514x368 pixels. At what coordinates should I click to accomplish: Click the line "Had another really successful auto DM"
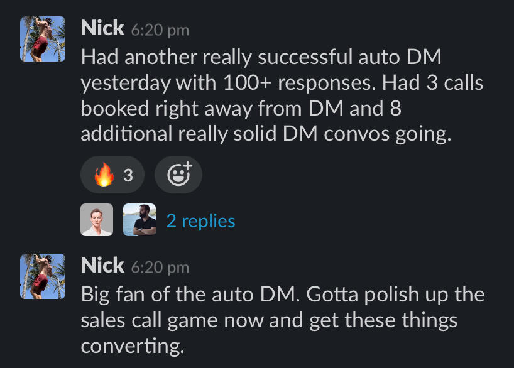(x=261, y=58)
